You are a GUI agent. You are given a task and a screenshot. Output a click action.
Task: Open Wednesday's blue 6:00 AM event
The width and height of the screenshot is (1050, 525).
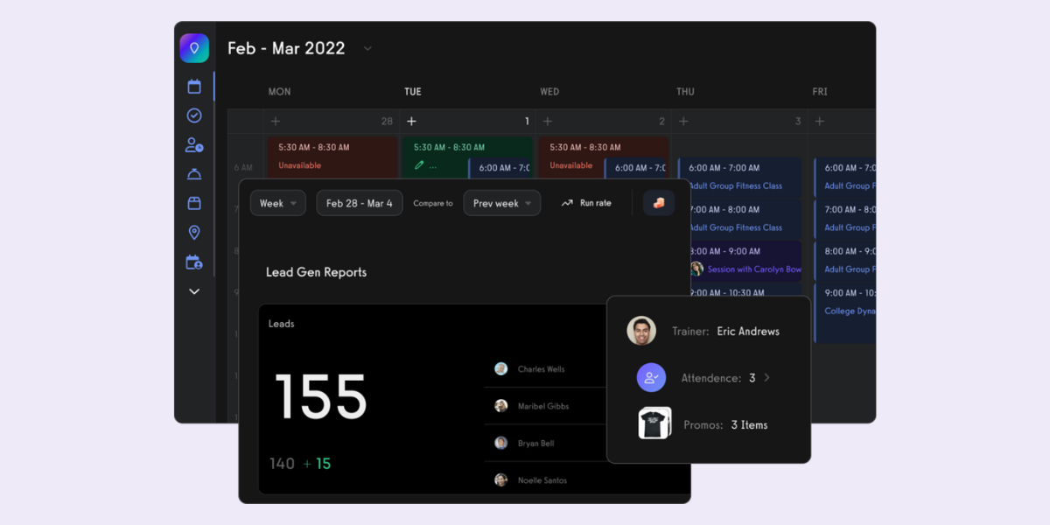point(637,169)
